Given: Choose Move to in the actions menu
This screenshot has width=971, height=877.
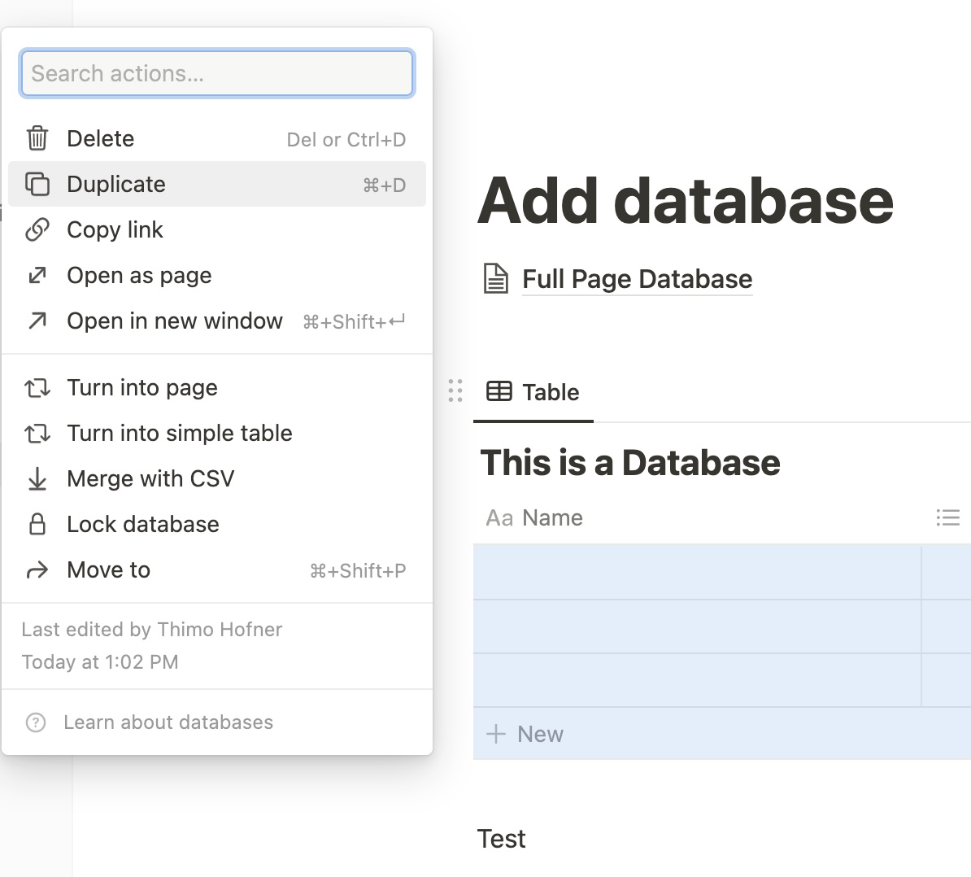Looking at the screenshot, I should [x=109, y=570].
